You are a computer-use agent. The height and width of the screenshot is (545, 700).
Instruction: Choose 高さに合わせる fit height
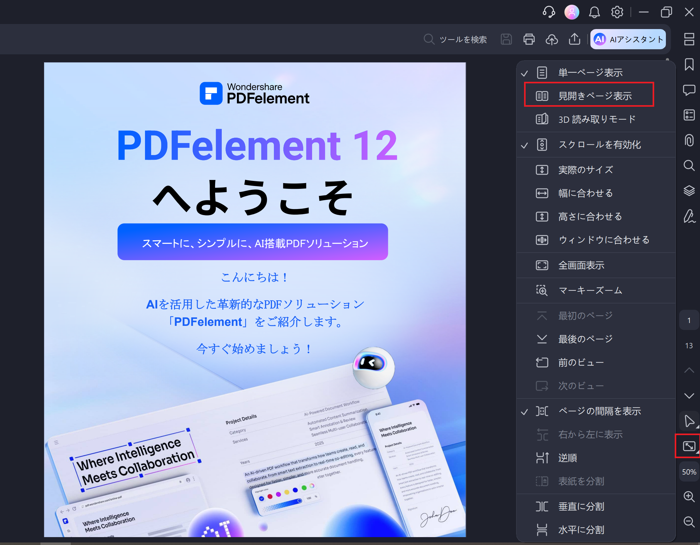[x=596, y=217]
